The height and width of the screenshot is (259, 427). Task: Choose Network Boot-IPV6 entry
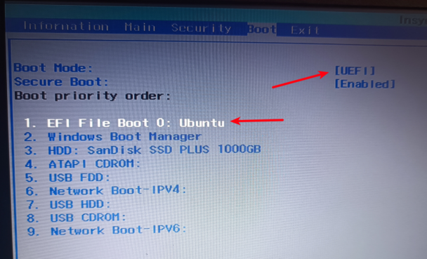coord(107,231)
